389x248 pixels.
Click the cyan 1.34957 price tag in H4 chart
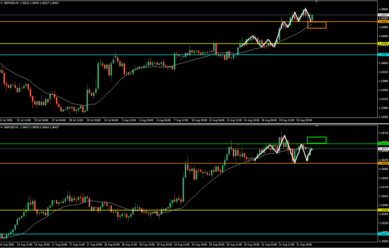point(383,55)
